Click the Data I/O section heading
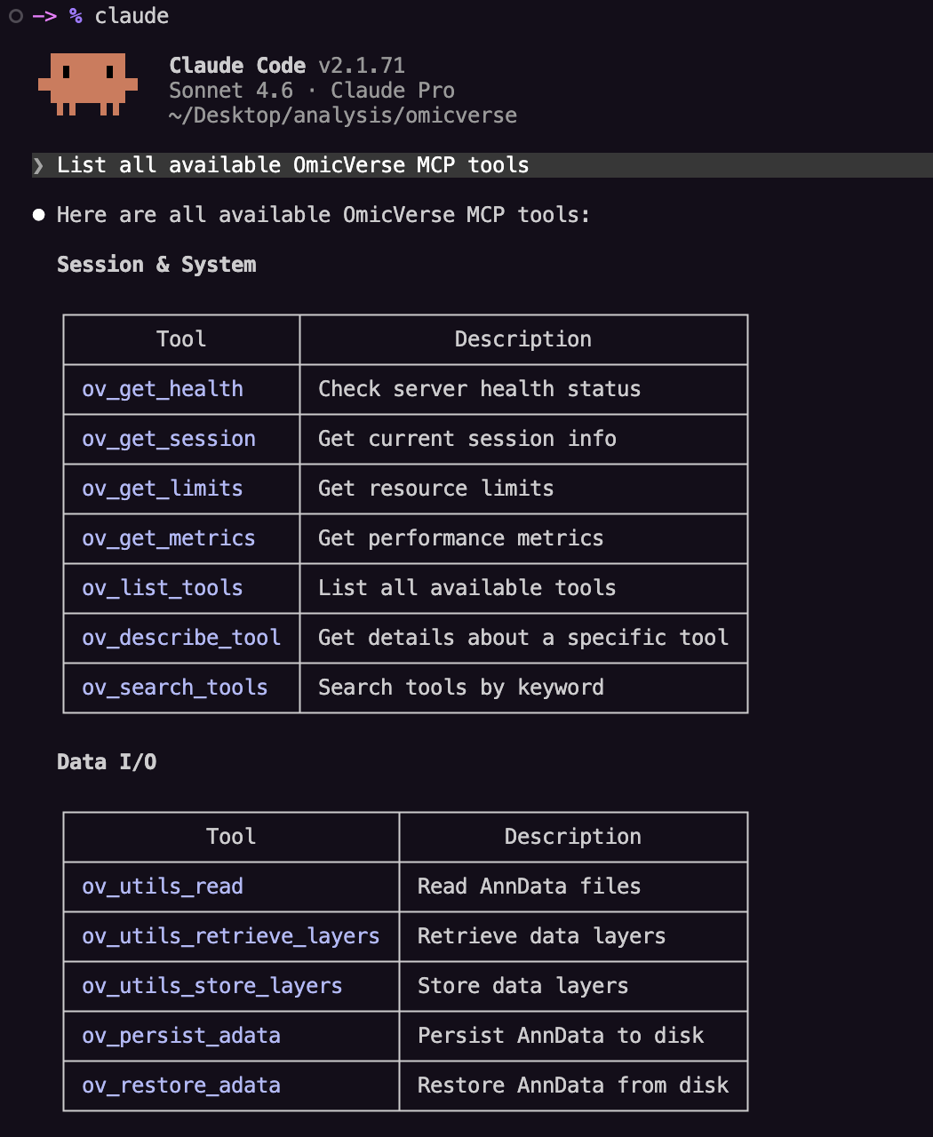This screenshot has width=933, height=1137. point(107,762)
